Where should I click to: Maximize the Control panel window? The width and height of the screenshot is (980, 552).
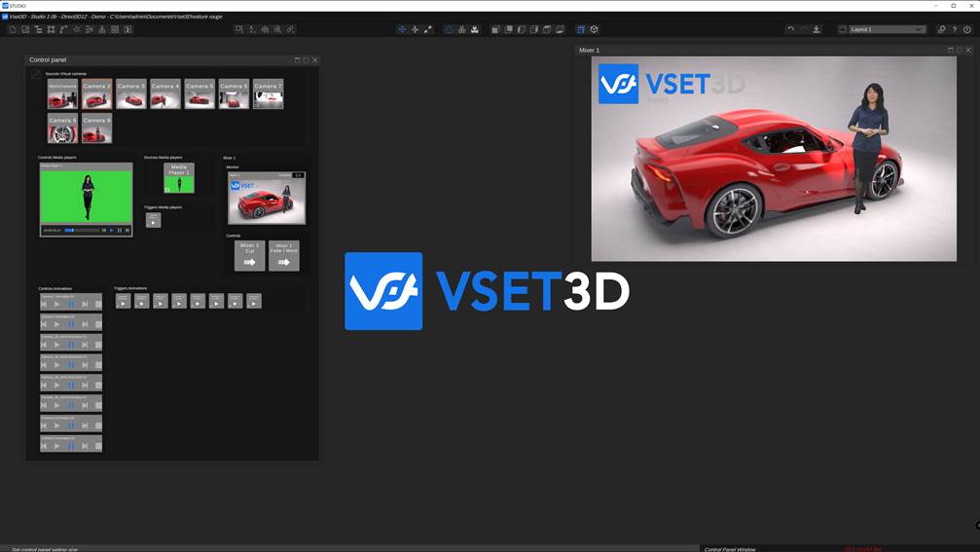(306, 60)
